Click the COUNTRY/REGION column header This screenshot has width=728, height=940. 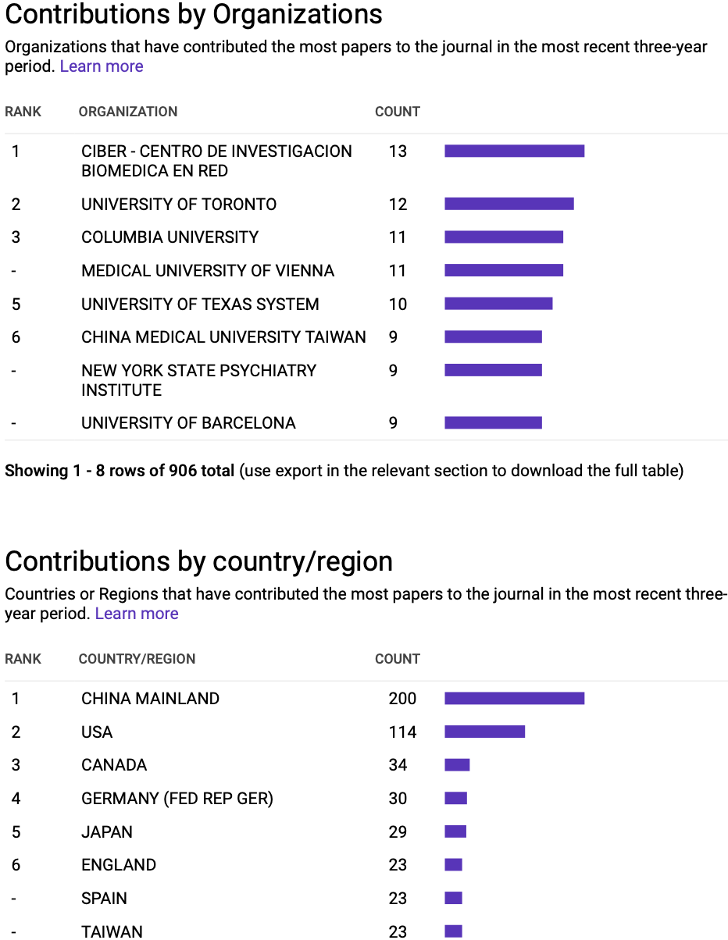point(137,659)
